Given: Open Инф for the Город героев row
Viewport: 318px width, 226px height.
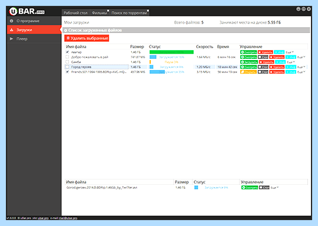Looking at the screenshot, I should click(x=291, y=67).
